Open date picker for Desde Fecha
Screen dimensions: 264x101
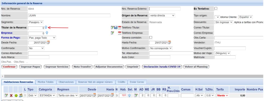(48, 43)
